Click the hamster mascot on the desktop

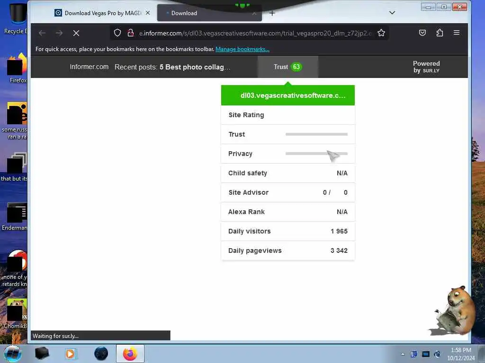pos(454,311)
